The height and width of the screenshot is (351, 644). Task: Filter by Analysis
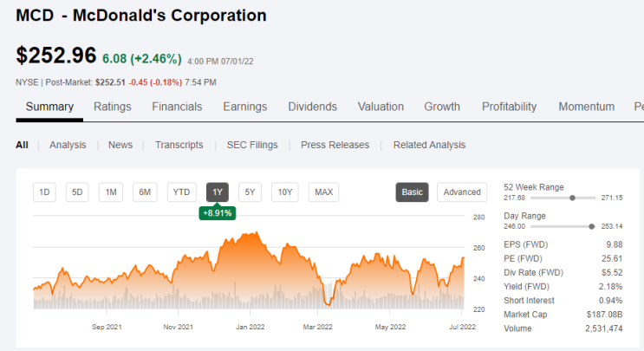tap(68, 145)
